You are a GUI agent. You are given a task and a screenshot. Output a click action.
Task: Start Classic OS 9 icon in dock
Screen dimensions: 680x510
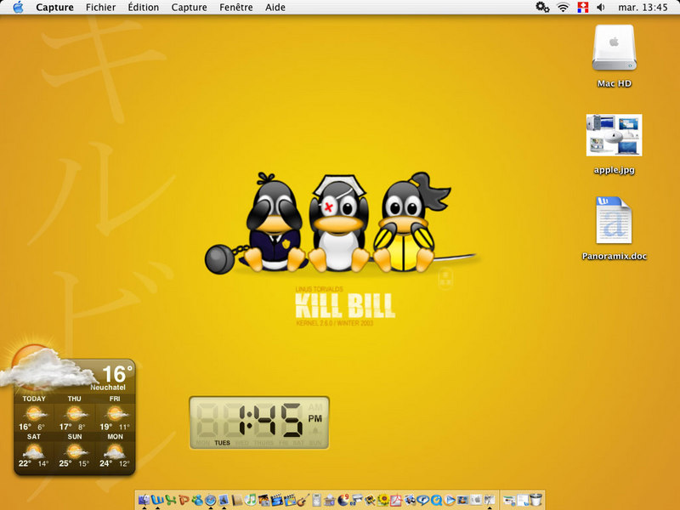343,500
